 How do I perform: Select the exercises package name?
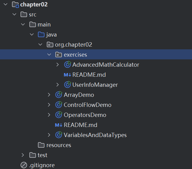(75, 55)
